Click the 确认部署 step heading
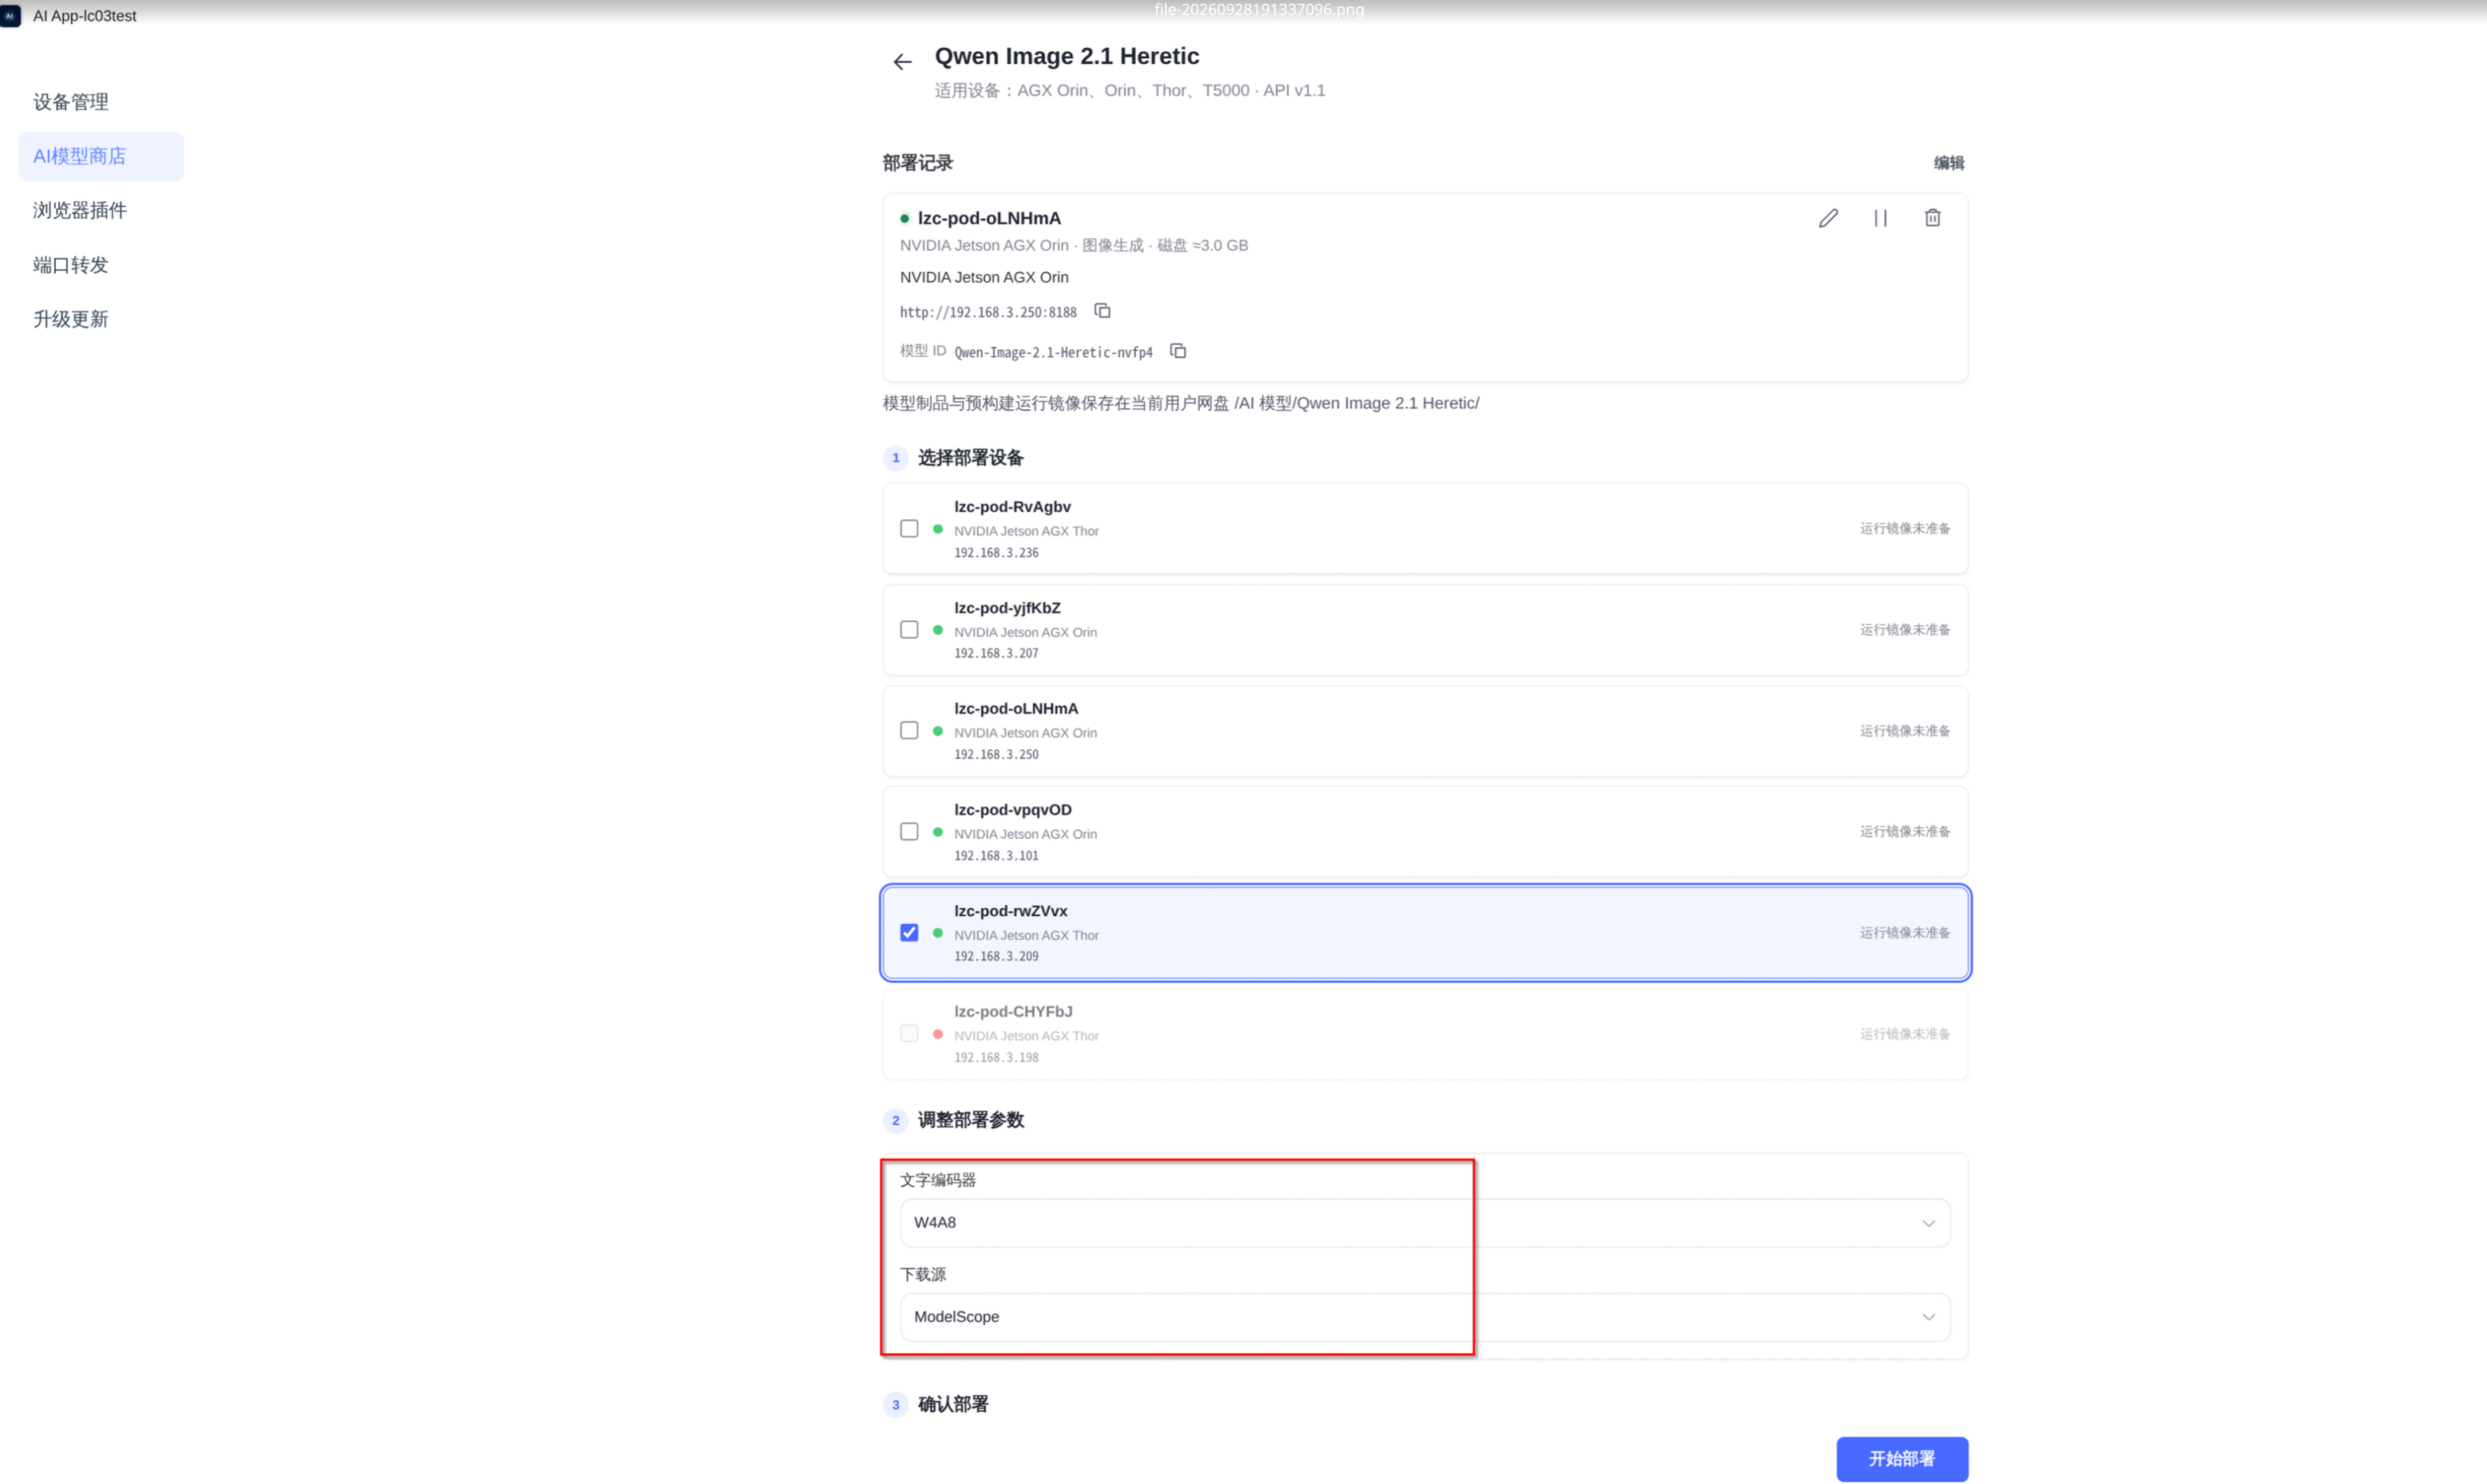 point(952,1404)
